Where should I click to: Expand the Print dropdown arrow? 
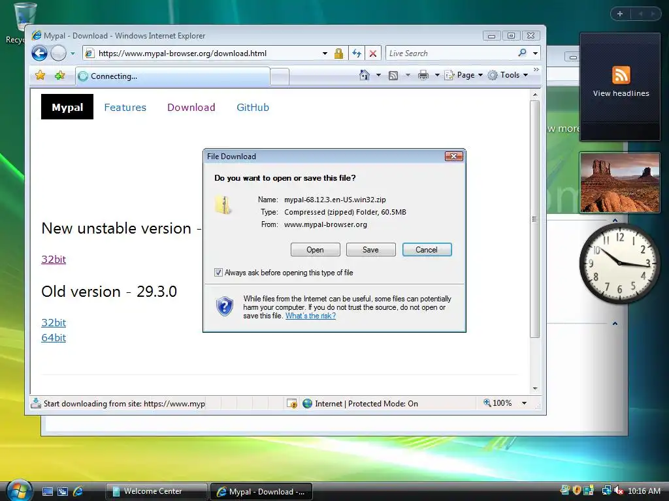(437, 76)
